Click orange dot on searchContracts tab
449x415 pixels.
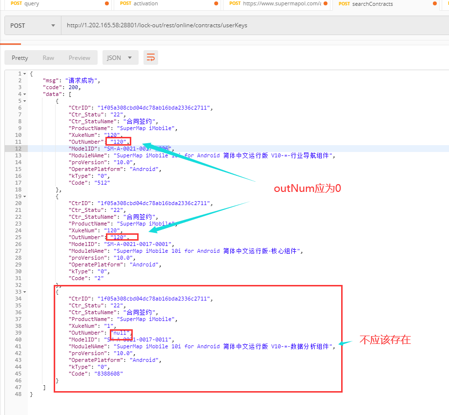click(x=434, y=3)
